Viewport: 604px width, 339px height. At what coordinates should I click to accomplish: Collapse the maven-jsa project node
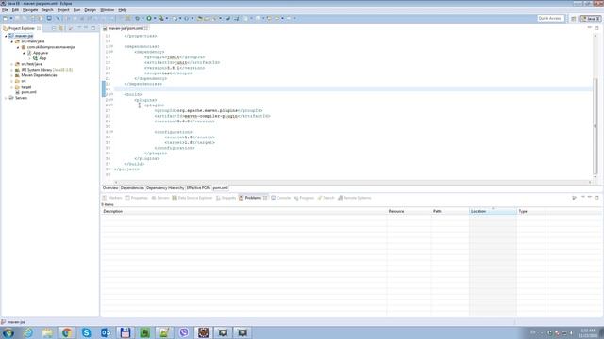tap(6, 36)
